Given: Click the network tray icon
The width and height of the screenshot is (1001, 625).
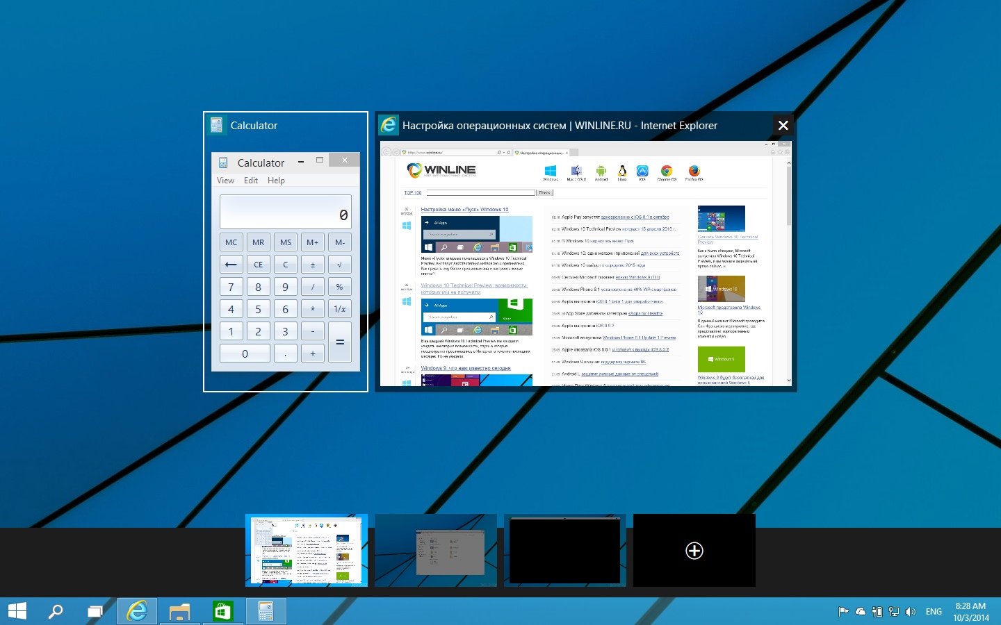Looking at the screenshot, I should pyautogui.click(x=894, y=612).
